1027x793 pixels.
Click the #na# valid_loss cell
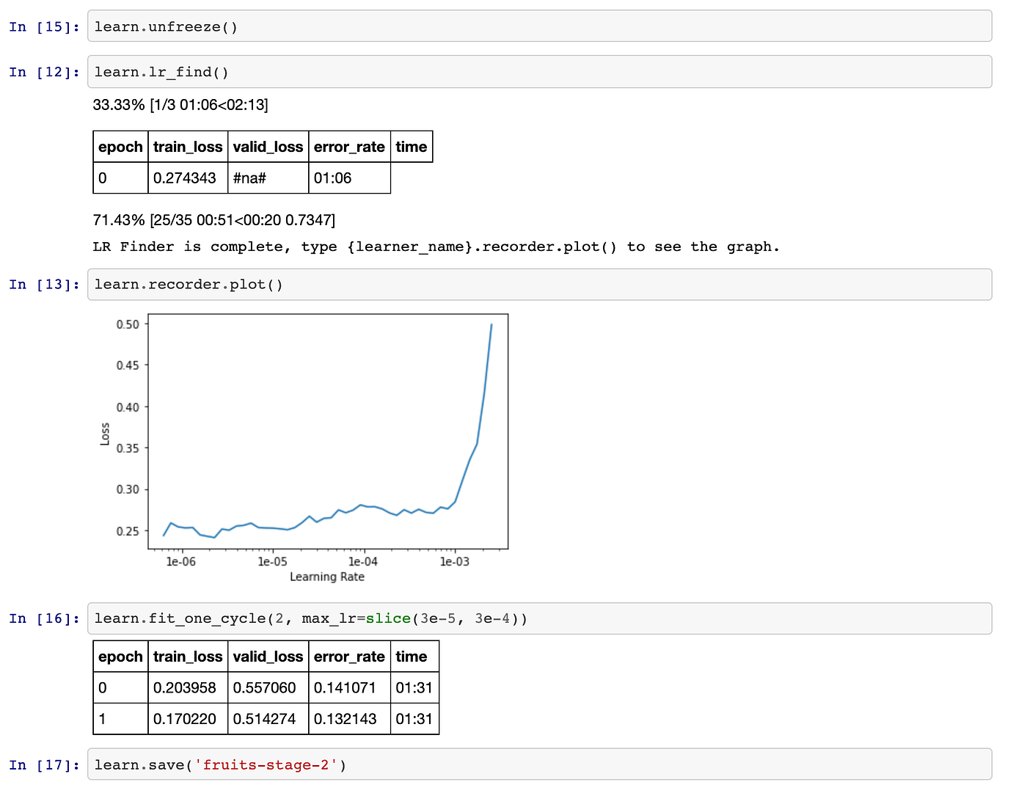pos(250,178)
